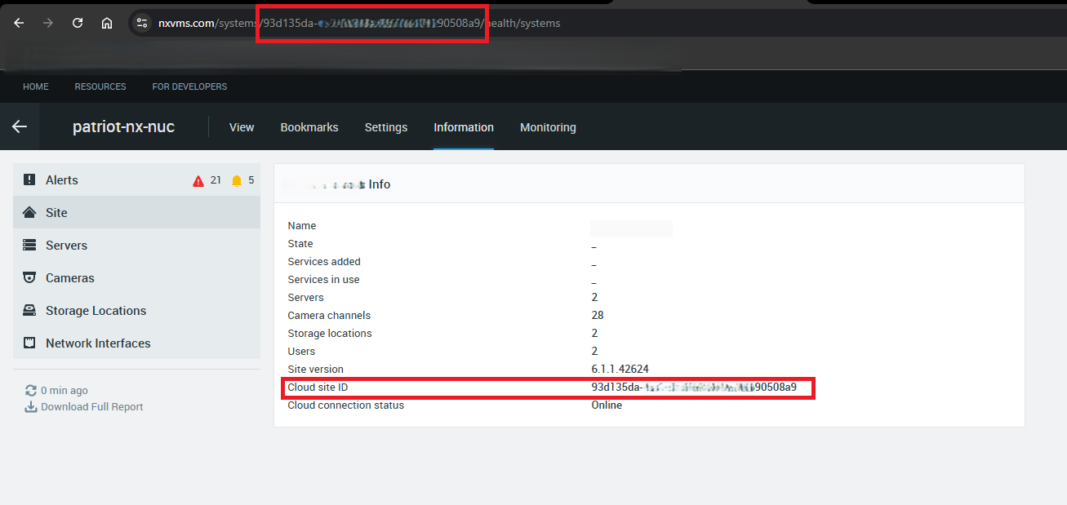This screenshot has height=505, width=1067.
Task: Click the Camera channels label
Action: pyautogui.click(x=329, y=316)
